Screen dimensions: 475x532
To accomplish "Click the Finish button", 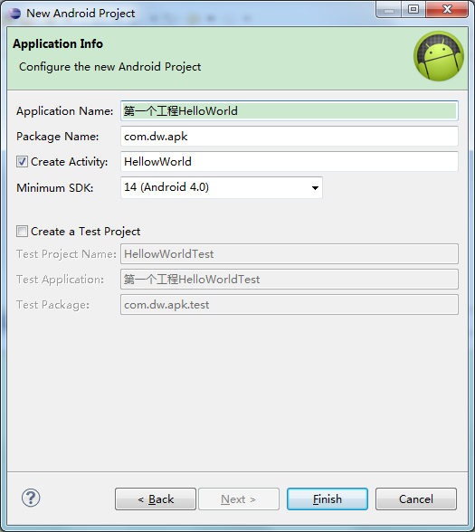I will [x=328, y=499].
